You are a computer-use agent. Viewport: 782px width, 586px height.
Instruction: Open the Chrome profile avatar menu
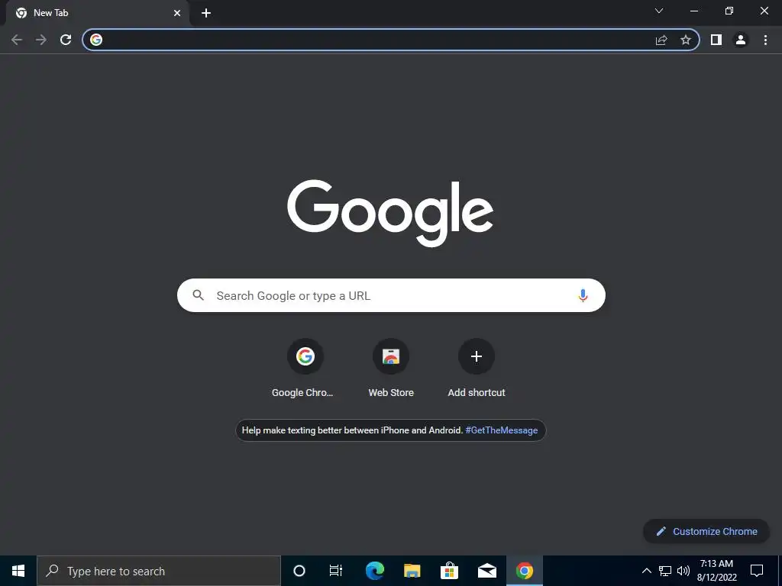click(x=741, y=40)
